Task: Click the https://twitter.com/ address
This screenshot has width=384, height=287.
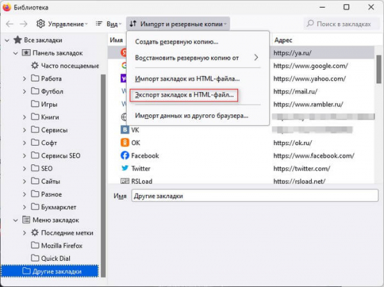Action: pos(301,169)
